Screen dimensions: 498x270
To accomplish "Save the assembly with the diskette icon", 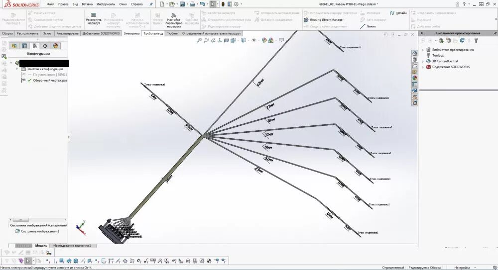I will coord(182,4).
